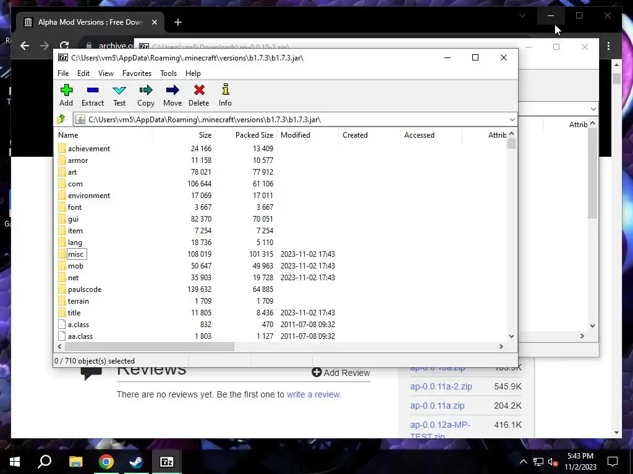Sort by Created column header

tap(370, 135)
